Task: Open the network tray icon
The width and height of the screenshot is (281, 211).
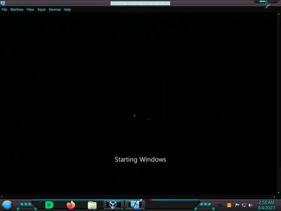Action: click(244, 205)
